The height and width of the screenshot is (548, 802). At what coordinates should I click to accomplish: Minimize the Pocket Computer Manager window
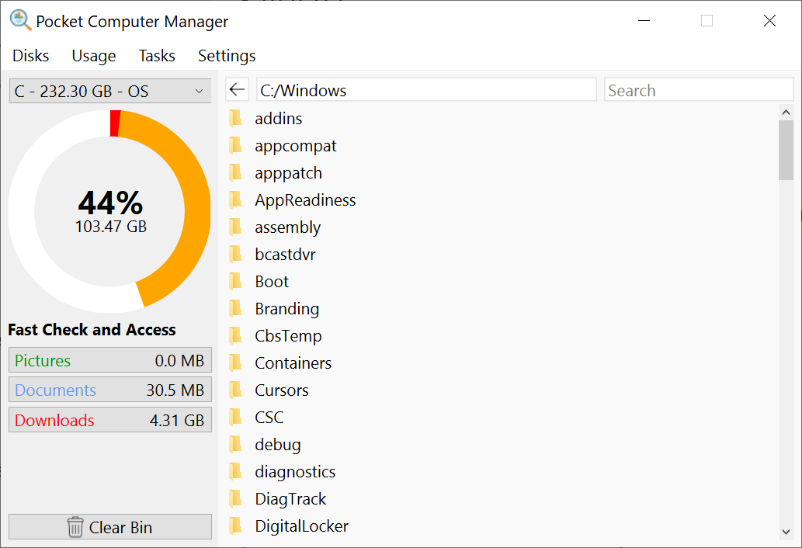pos(644,20)
